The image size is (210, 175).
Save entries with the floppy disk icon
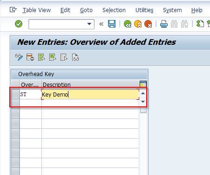(x=112, y=24)
